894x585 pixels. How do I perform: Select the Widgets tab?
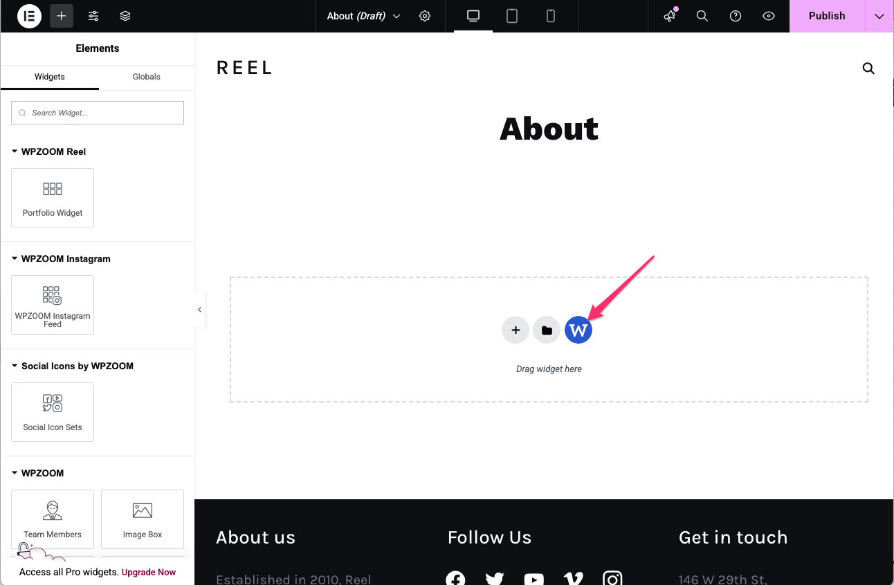click(x=50, y=77)
